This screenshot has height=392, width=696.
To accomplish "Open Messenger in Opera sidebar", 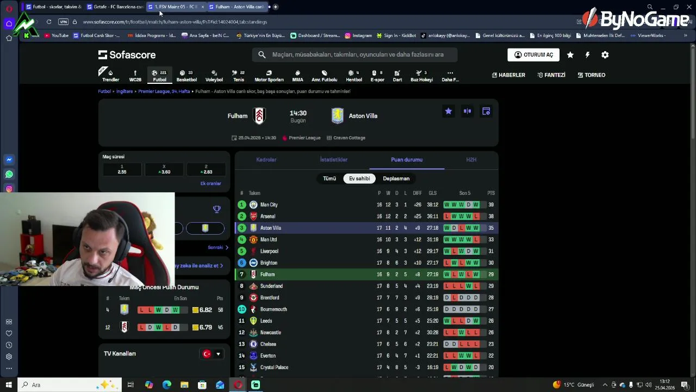I will [x=9, y=160].
